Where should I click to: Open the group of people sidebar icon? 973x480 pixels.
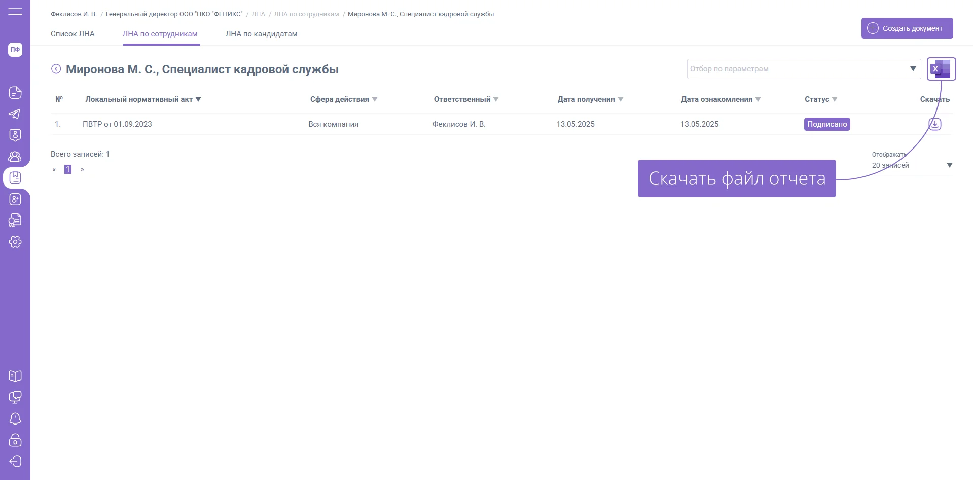(x=15, y=157)
